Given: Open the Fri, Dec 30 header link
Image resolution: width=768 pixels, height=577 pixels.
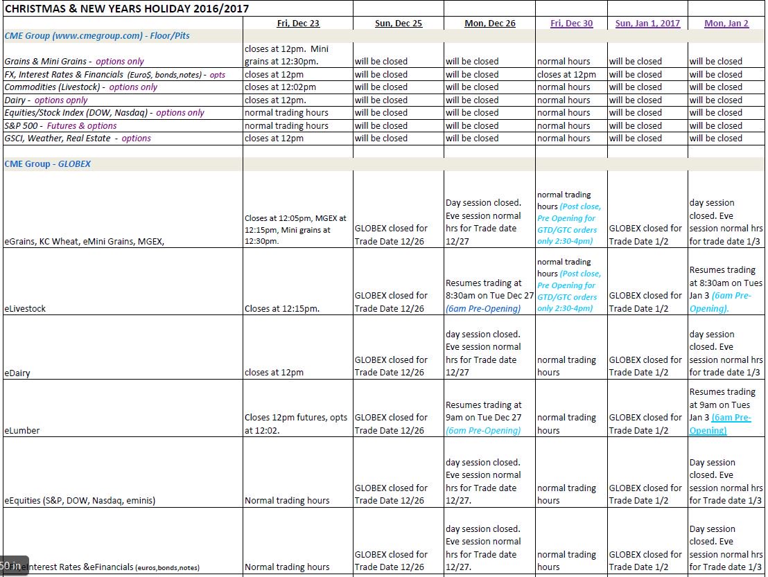Looking at the screenshot, I should pyautogui.click(x=571, y=23).
